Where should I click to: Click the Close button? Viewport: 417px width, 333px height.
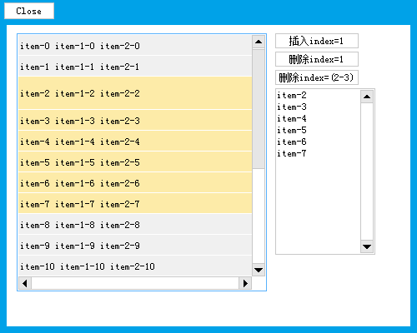(x=29, y=11)
